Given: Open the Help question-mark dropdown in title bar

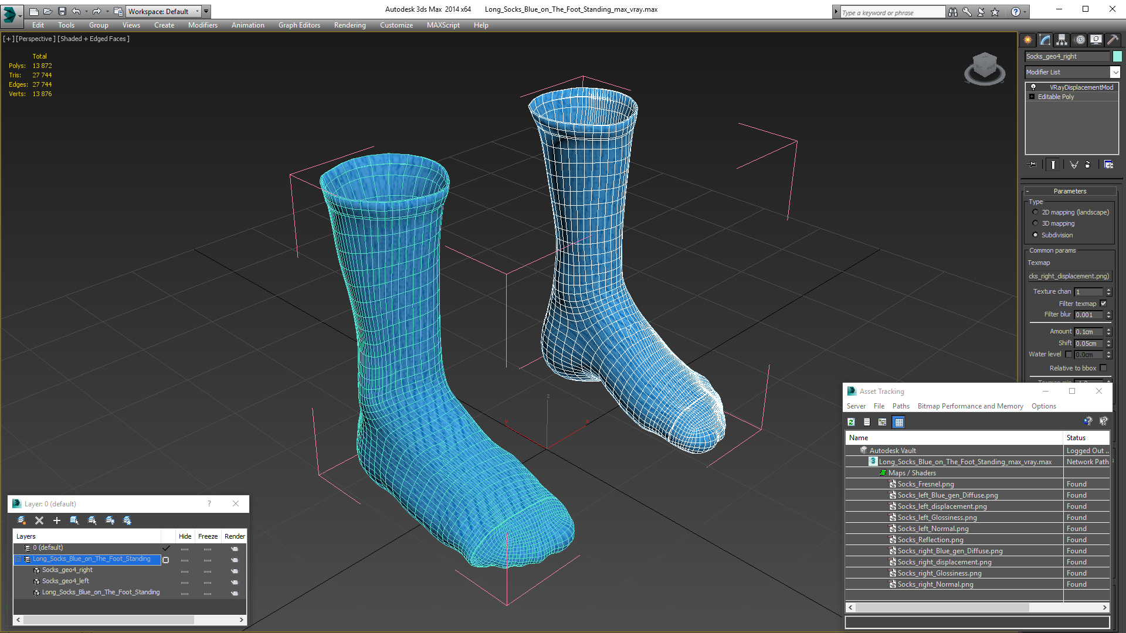Looking at the screenshot, I should coord(1026,12).
